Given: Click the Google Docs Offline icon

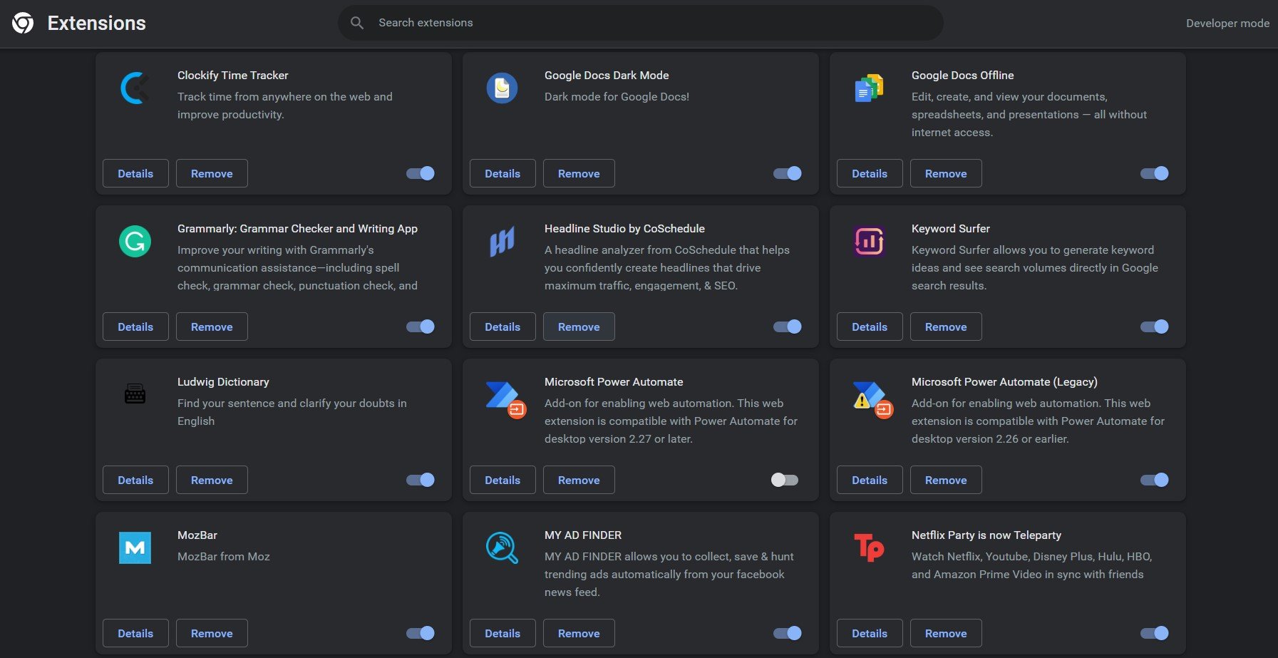Looking at the screenshot, I should 869,88.
